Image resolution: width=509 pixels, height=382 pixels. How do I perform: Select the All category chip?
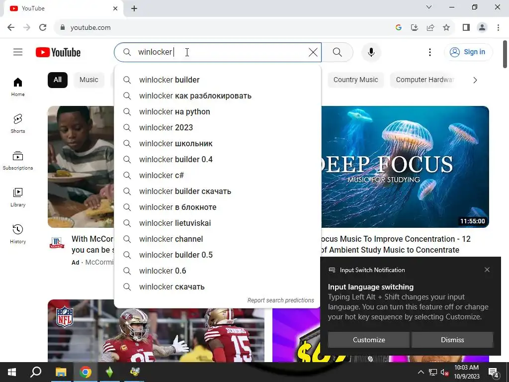58,80
